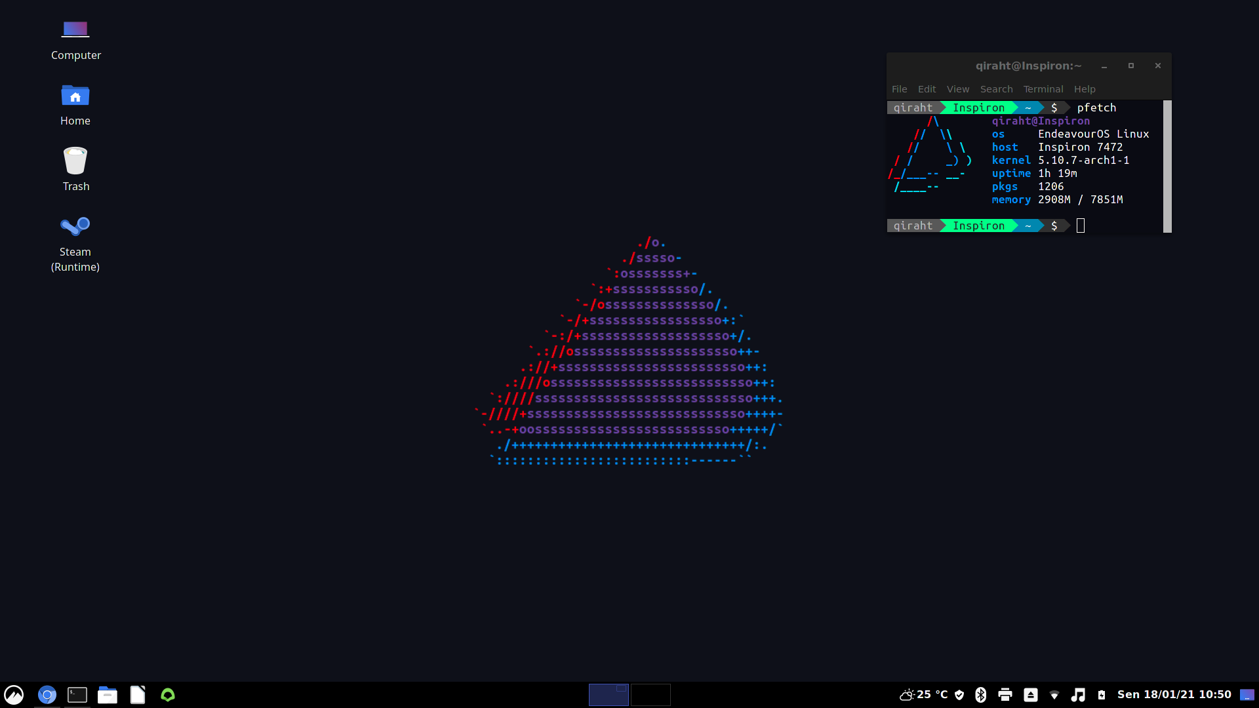Open the Trash desktop icon

[75, 170]
